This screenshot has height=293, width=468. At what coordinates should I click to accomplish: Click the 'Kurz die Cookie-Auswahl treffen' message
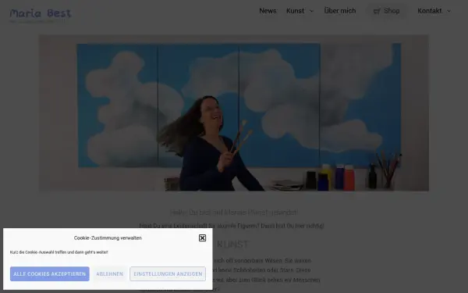(x=58, y=252)
